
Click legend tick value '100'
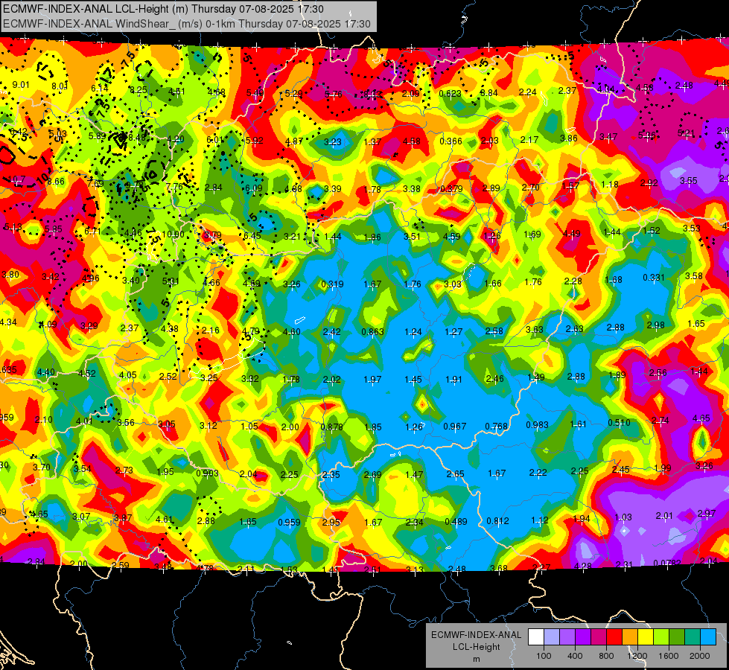(544, 656)
